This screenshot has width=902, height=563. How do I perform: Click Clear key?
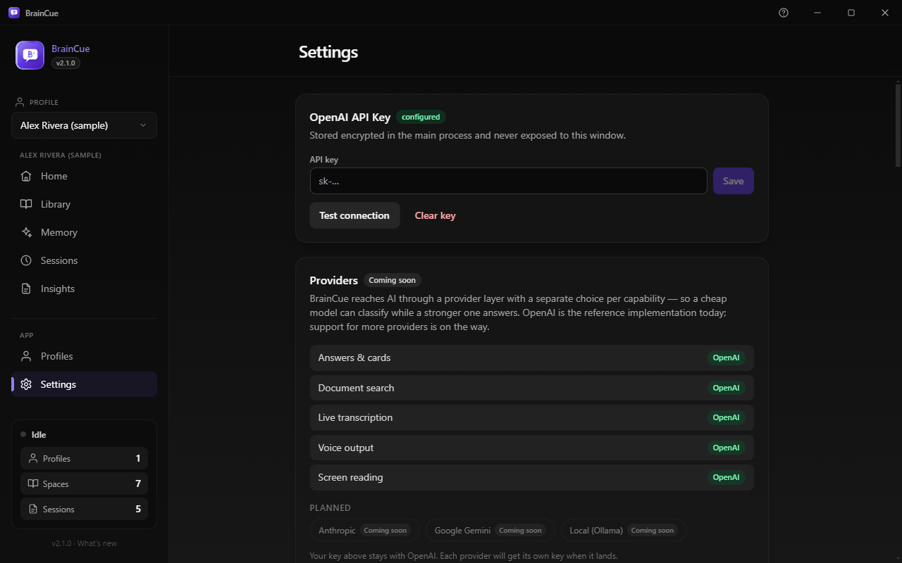click(435, 215)
